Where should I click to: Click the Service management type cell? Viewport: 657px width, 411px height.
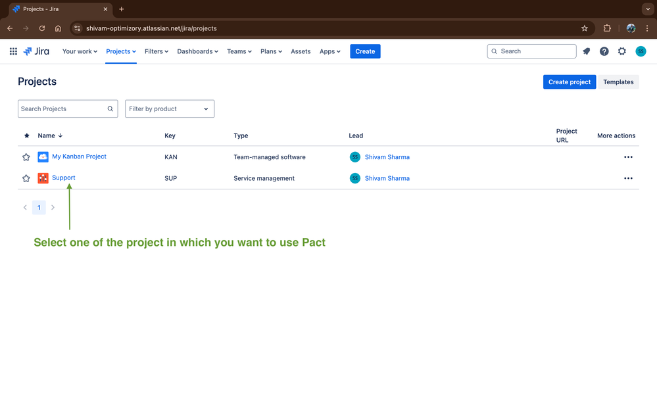[x=264, y=178]
